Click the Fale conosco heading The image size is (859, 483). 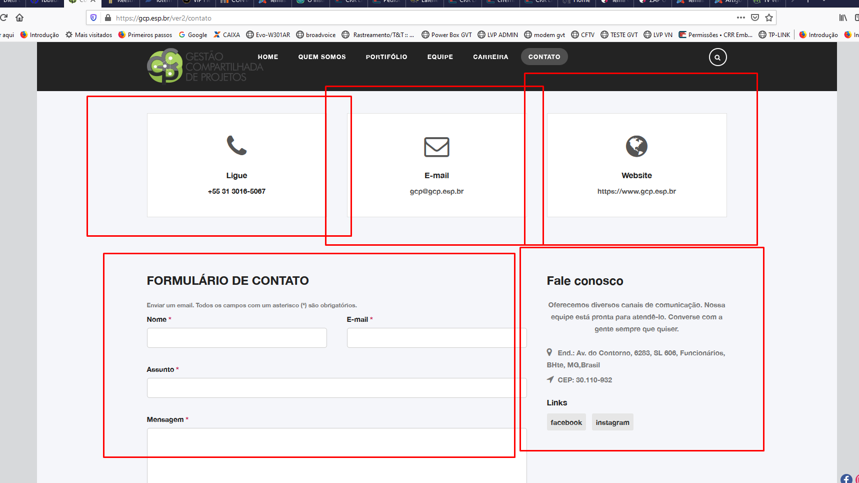pyautogui.click(x=585, y=281)
